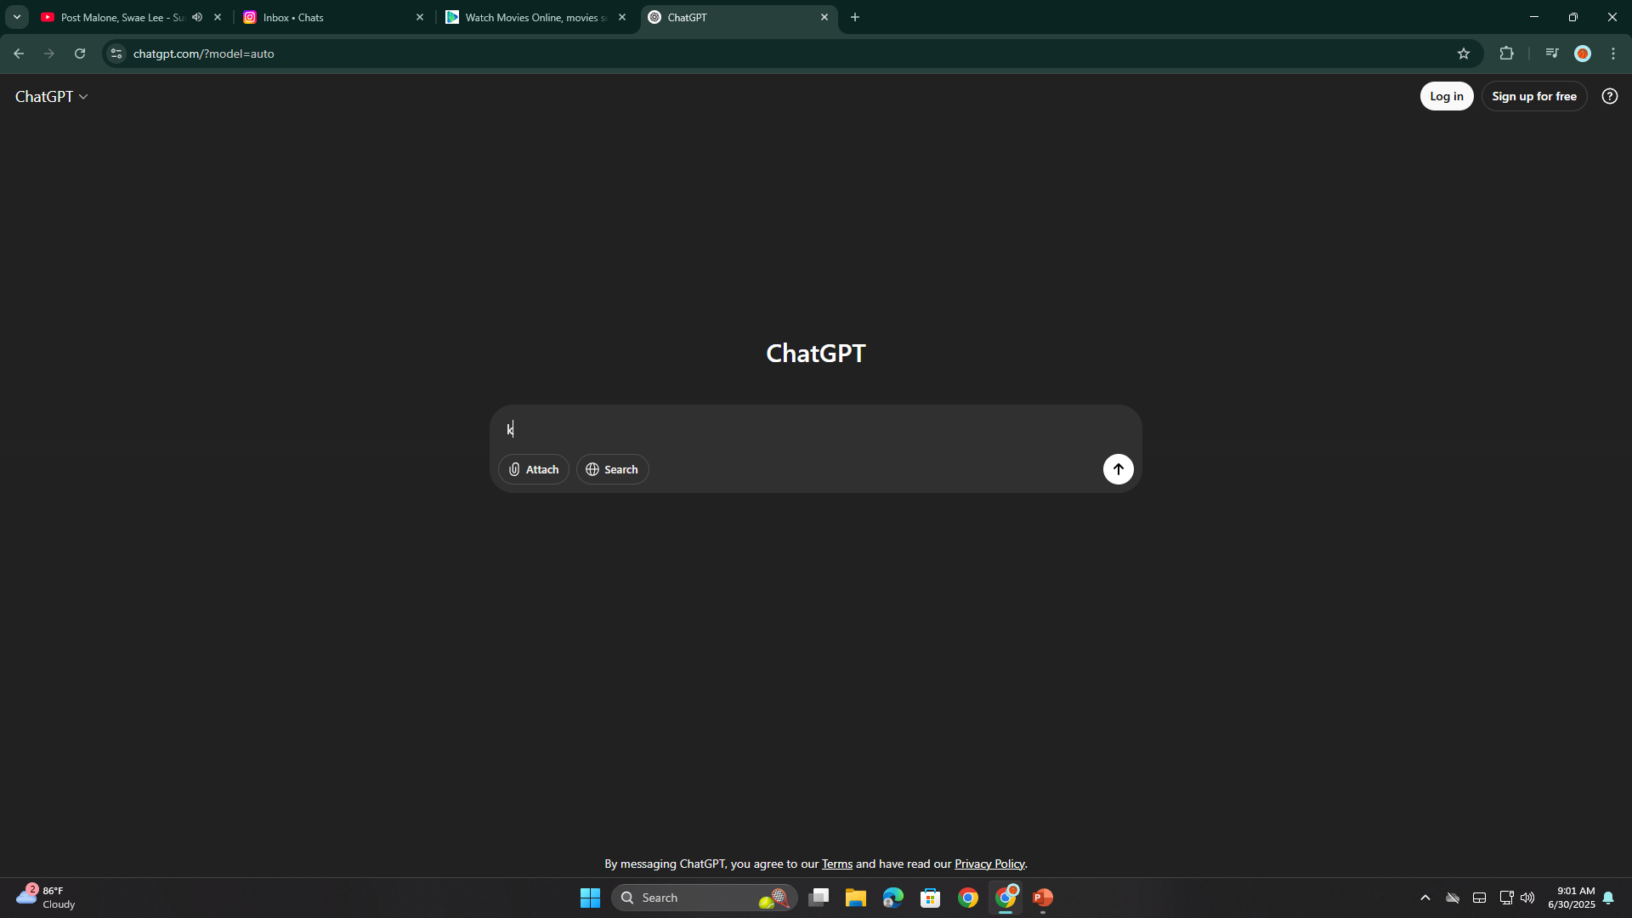1632x918 pixels.
Task: Mute the Post Malone YouTube tab audio
Action: pyautogui.click(x=197, y=17)
